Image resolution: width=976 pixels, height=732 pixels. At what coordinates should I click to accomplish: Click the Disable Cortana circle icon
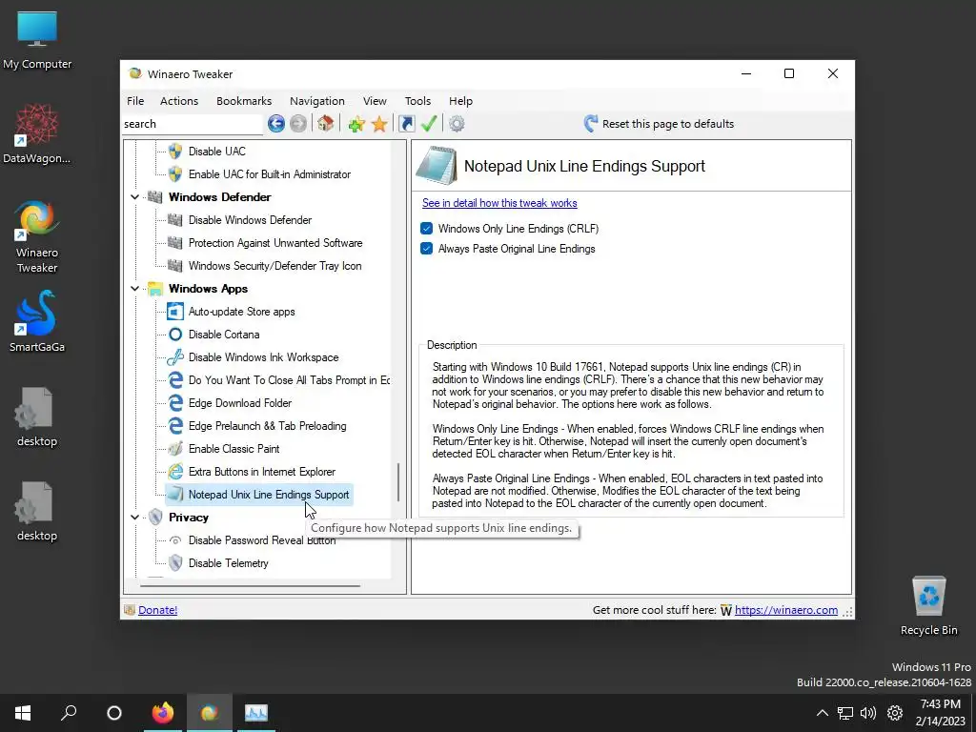click(175, 335)
